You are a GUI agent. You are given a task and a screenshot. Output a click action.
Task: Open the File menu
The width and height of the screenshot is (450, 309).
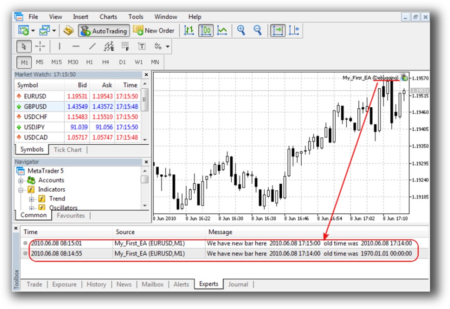tap(33, 17)
